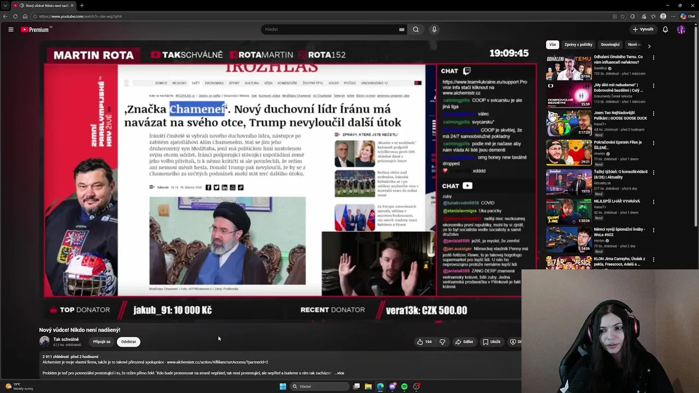The height and width of the screenshot is (393, 699).
Task: Play Odhalení čínského Temu video thumbnail
Action: [568, 67]
